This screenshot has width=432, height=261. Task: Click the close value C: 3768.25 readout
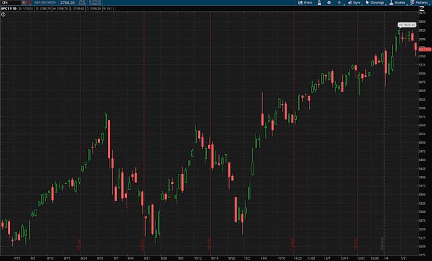(x=93, y=9)
